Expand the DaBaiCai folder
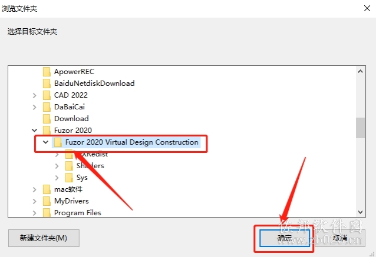The image size is (376, 257). click(x=35, y=107)
